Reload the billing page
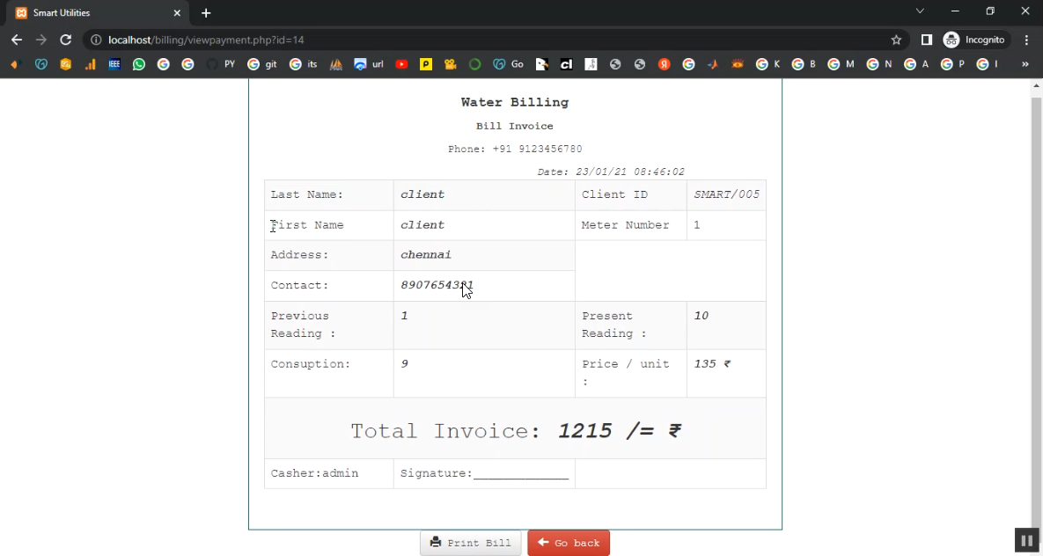 (x=65, y=40)
